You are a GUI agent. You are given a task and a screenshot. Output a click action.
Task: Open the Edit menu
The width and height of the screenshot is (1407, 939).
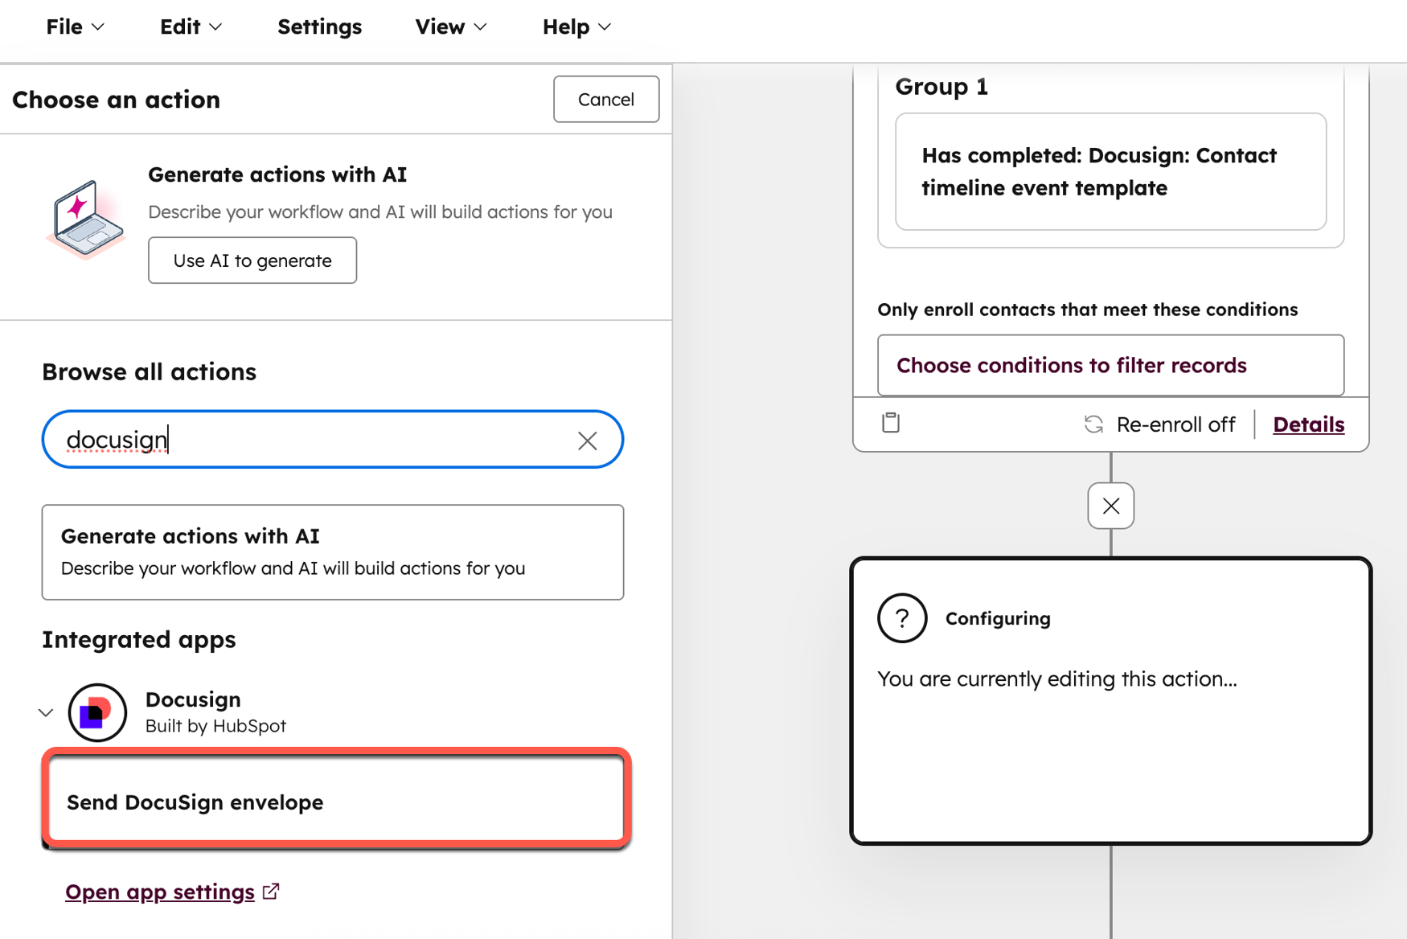189,27
